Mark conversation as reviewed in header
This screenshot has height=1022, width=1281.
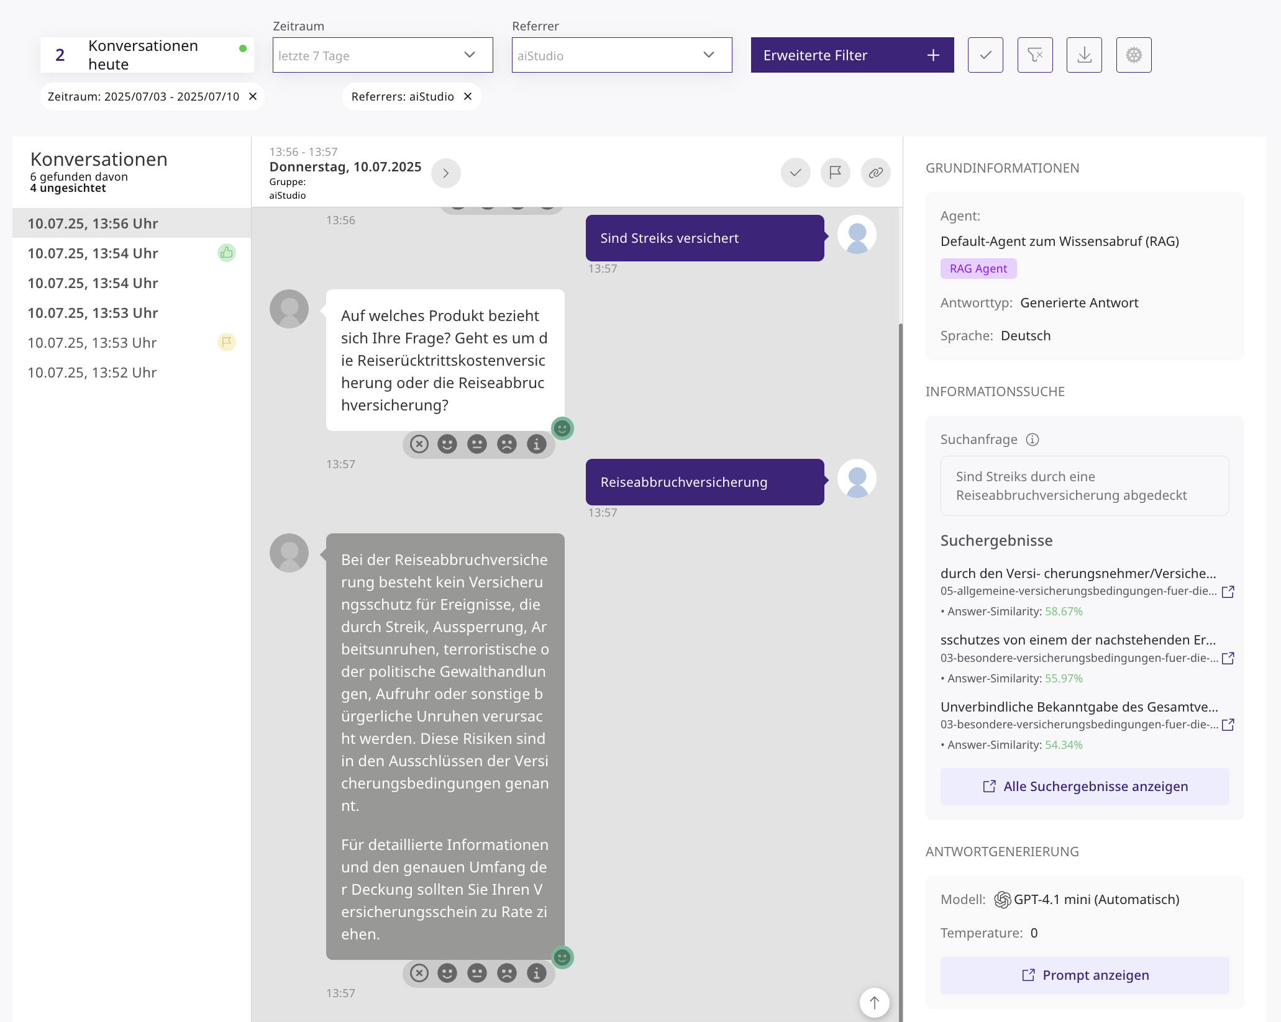[796, 173]
